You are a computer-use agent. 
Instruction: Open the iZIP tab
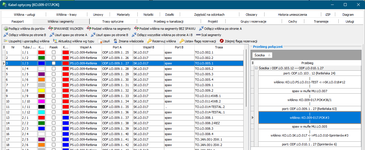pos(327,15)
